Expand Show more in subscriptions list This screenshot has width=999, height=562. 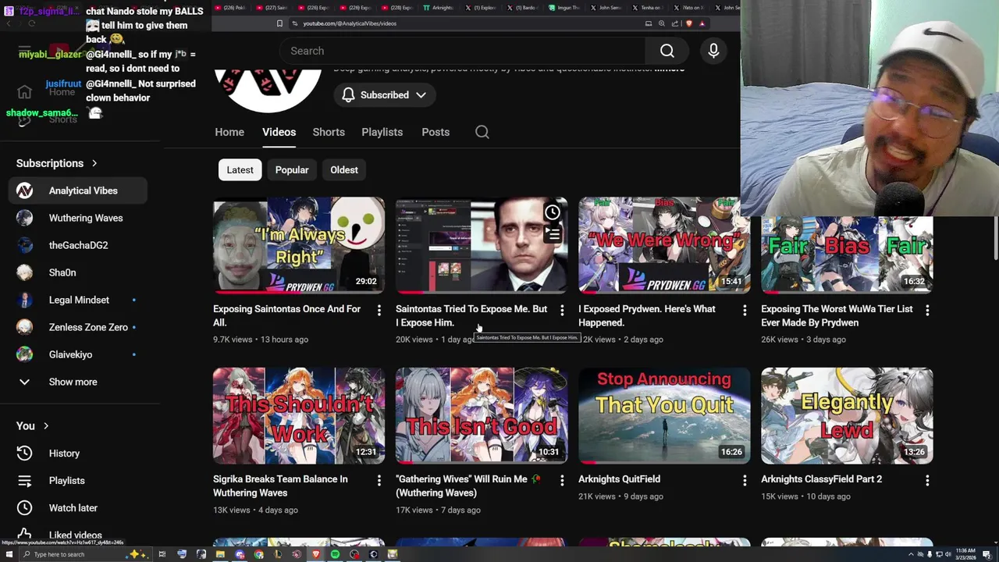point(73,382)
